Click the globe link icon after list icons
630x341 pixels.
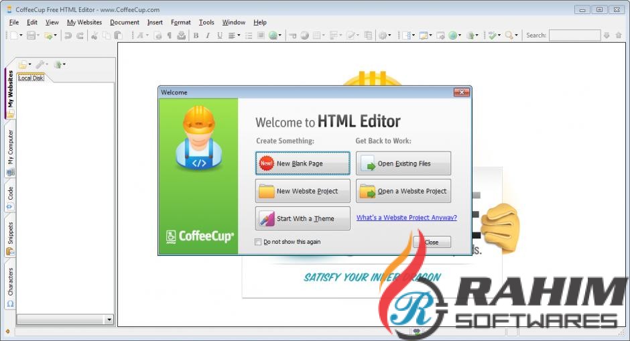click(x=273, y=36)
